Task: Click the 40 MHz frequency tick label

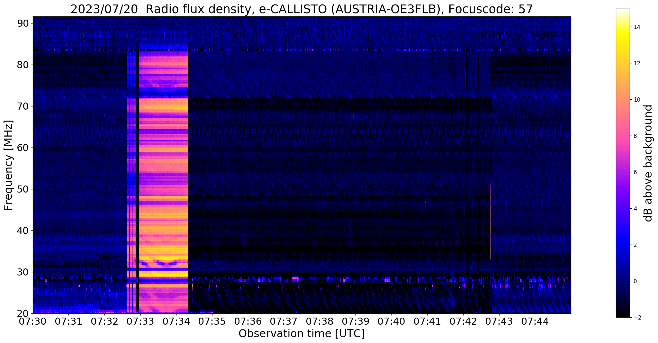Action: tap(23, 230)
